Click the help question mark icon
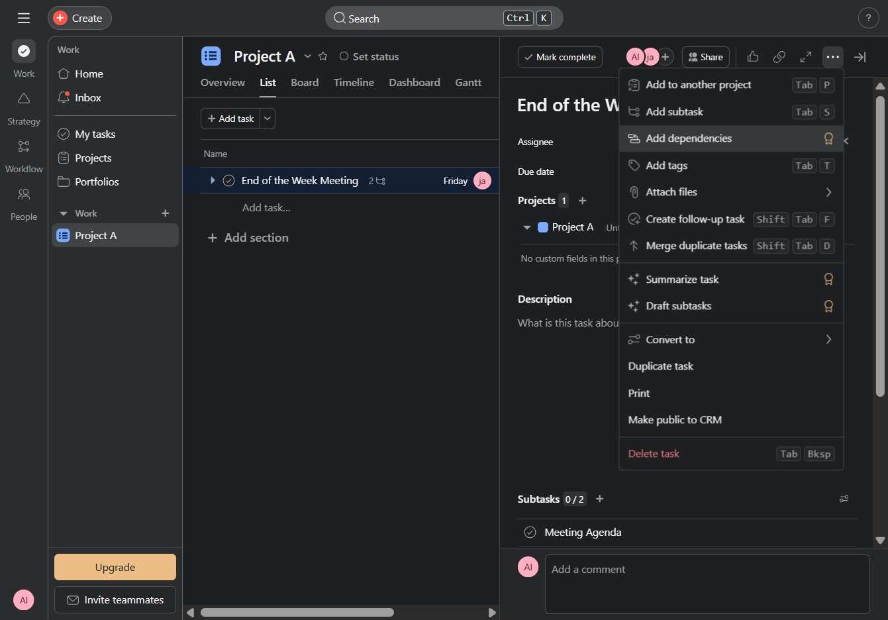The width and height of the screenshot is (888, 620). coord(868,18)
